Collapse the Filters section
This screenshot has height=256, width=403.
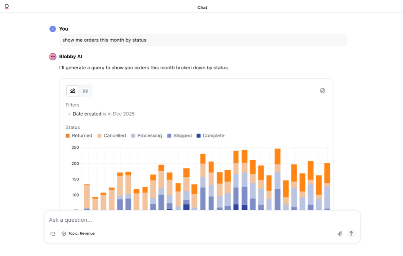coord(73,105)
